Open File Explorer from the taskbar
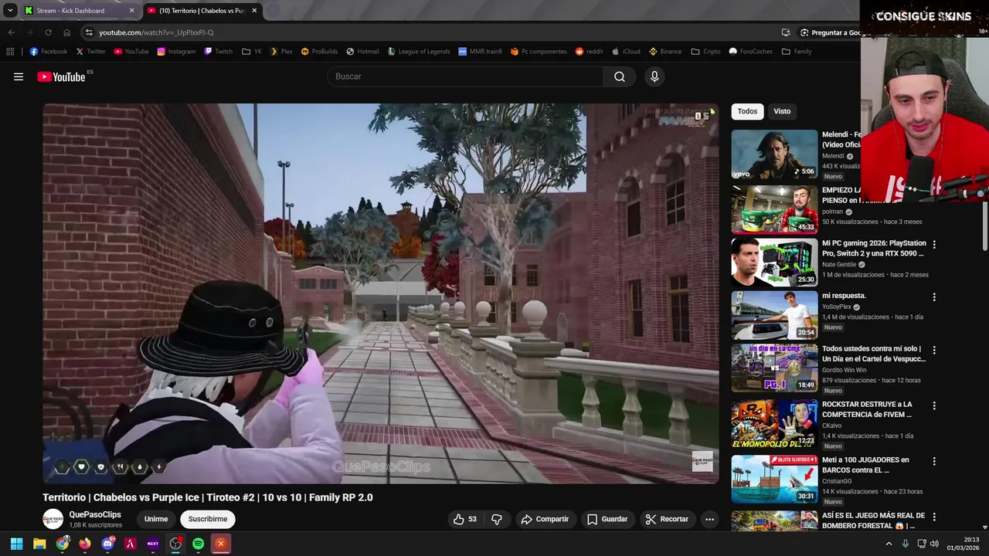 click(39, 544)
